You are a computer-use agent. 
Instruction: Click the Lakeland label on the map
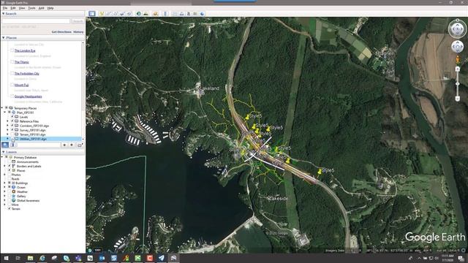209,88
